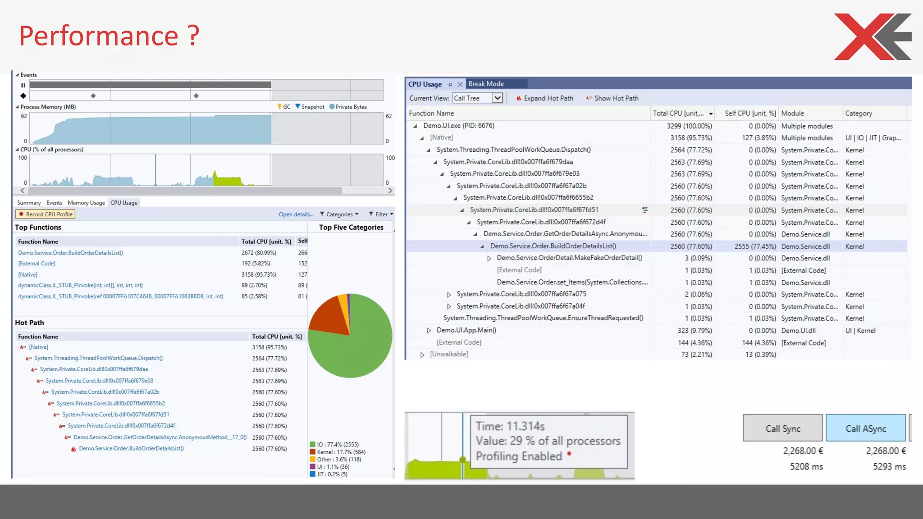This screenshot has height=519, width=923.
Task: Switch to the Summary tab
Action: [29, 203]
